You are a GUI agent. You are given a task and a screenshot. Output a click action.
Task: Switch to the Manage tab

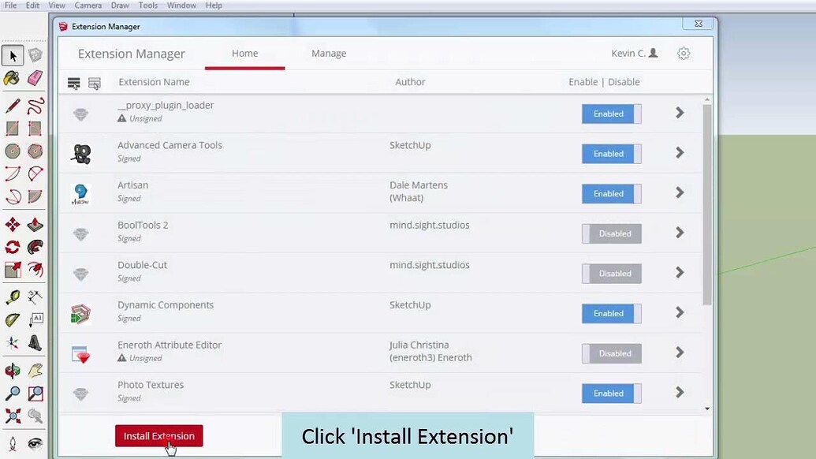(x=328, y=53)
